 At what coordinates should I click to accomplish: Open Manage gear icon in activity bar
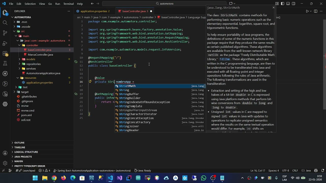coord(5,163)
